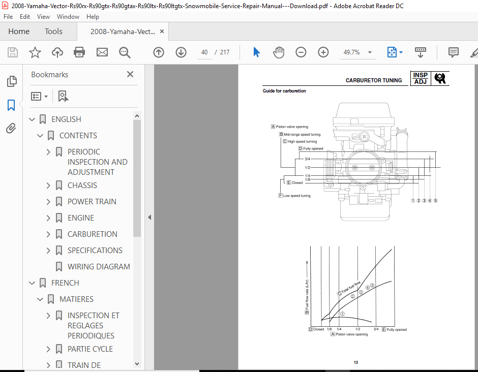This screenshot has height=372, width=478.
Task: Choose the Selection arrow tool
Action: click(x=256, y=52)
